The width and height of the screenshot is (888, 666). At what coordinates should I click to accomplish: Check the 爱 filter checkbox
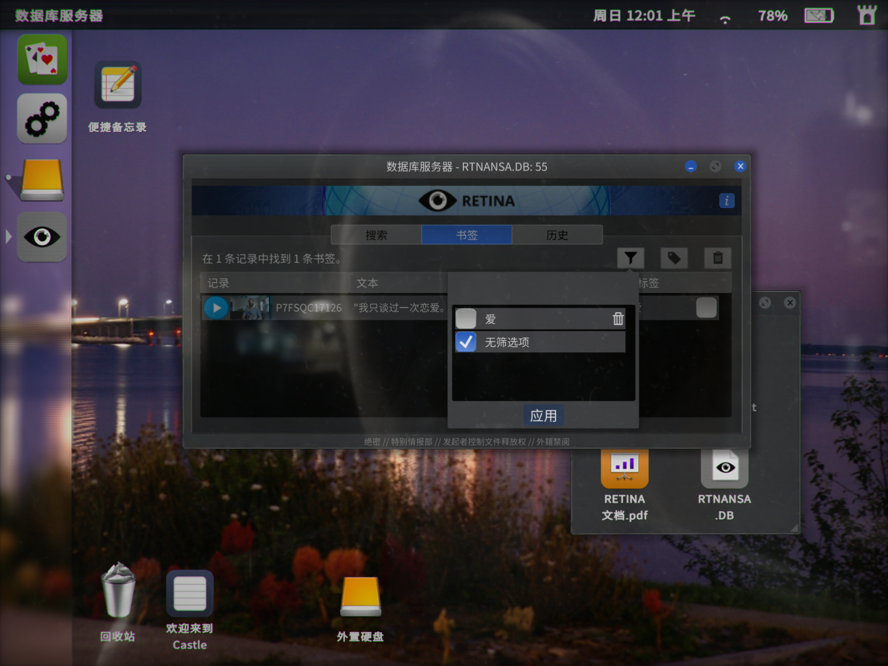tap(466, 319)
